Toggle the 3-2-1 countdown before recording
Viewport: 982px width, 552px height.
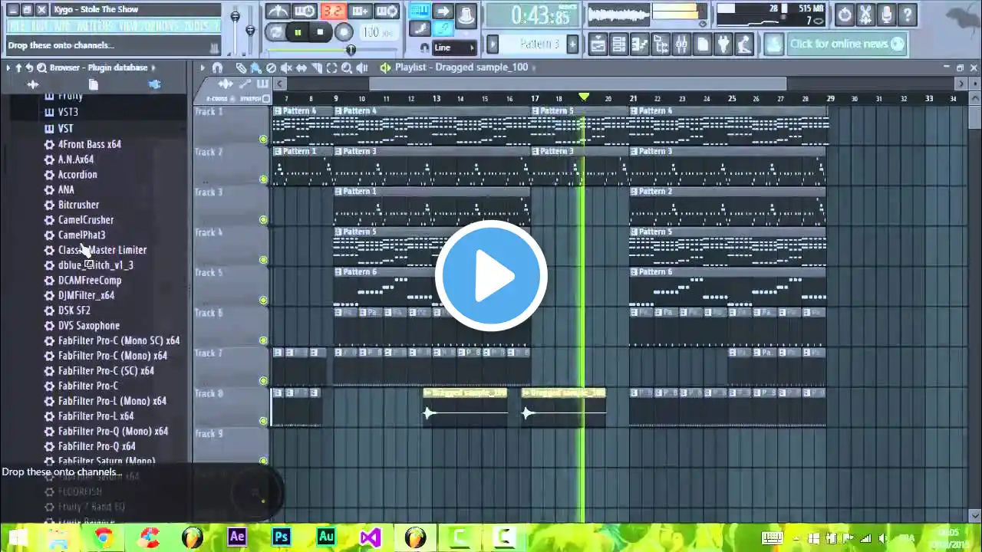tap(332, 11)
